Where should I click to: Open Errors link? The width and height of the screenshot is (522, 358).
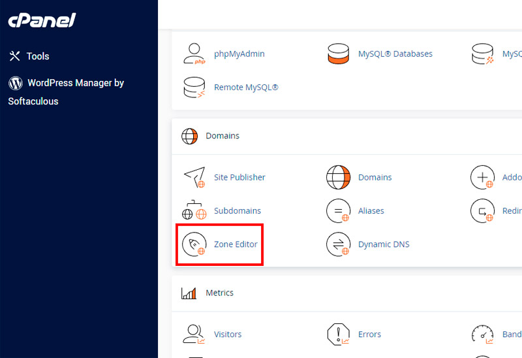pyautogui.click(x=369, y=334)
